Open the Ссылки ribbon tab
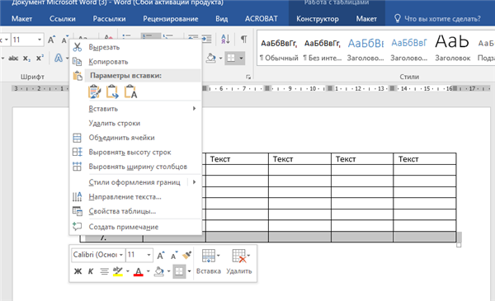 pyautogui.click(x=62, y=19)
